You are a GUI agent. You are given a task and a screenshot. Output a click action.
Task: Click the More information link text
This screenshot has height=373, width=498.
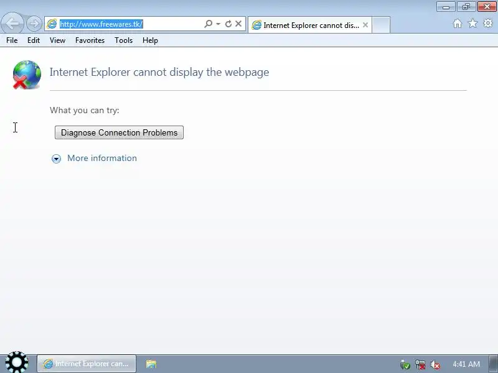point(102,158)
